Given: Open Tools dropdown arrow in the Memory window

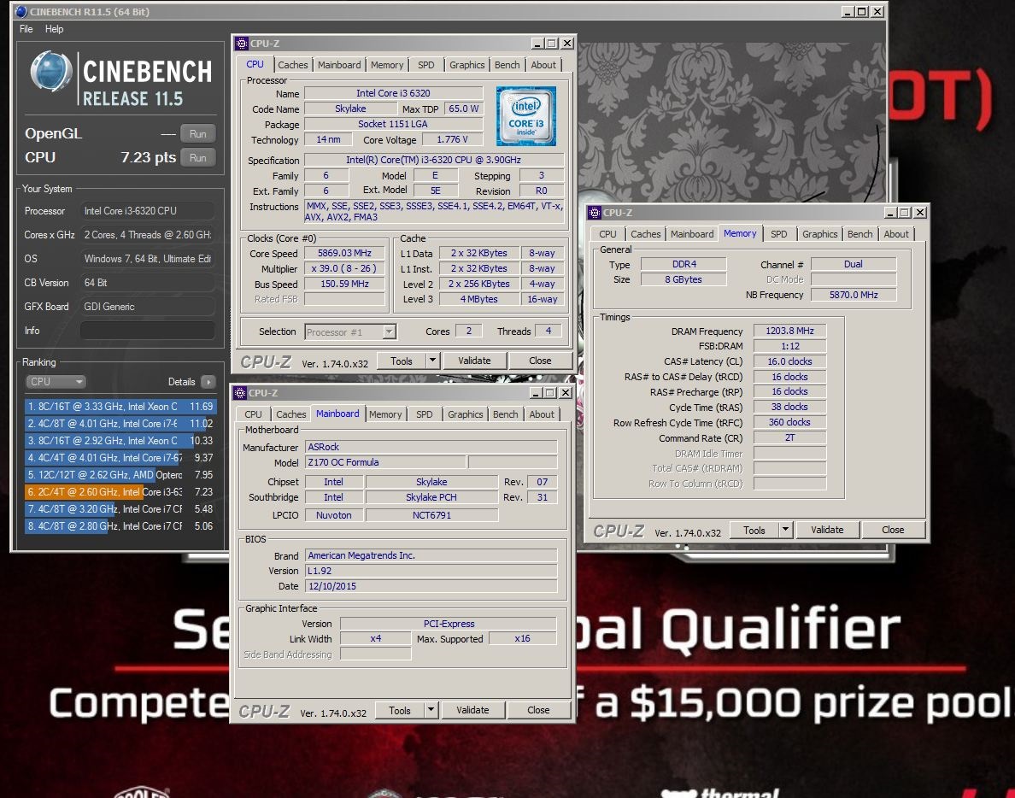Looking at the screenshot, I should (x=785, y=530).
